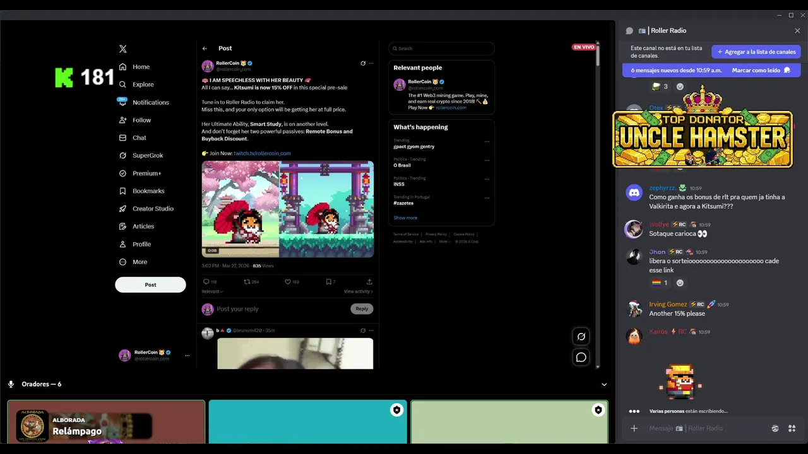Open Explore search page

(136, 84)
